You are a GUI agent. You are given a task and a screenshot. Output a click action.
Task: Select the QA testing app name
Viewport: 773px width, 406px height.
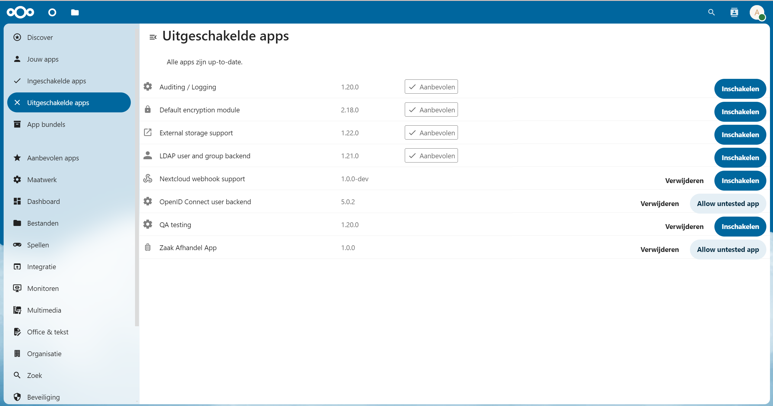(x=175, y=225)
